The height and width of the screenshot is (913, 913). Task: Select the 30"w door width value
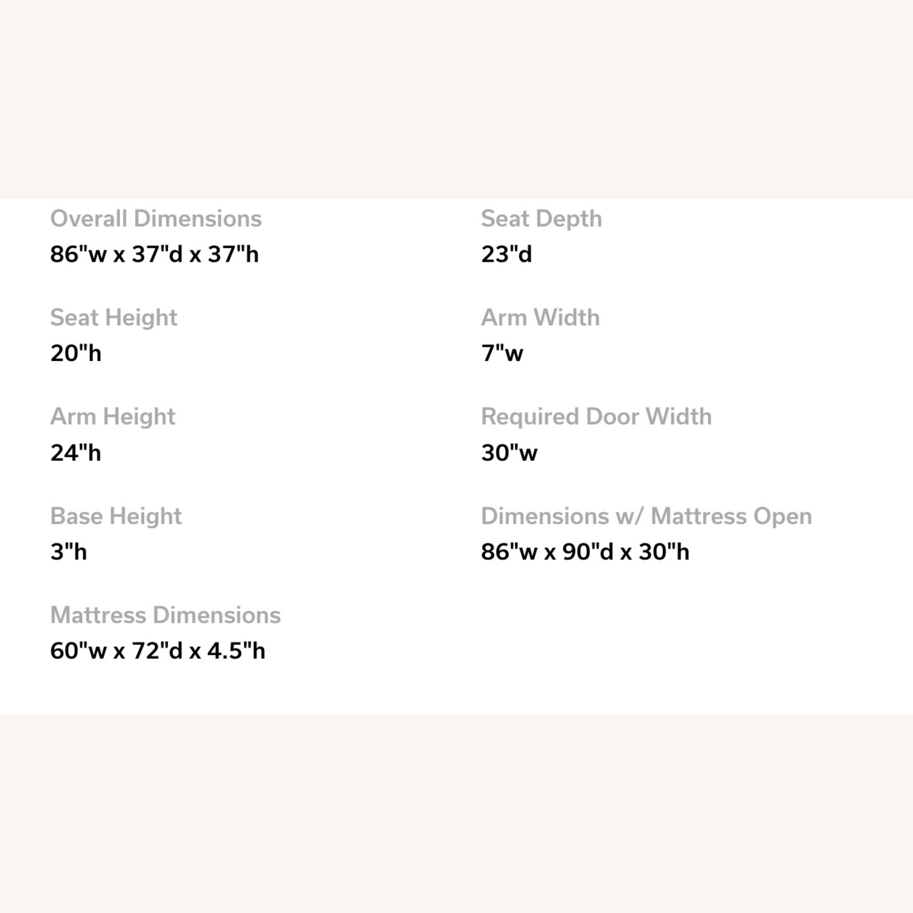point(509,452)
